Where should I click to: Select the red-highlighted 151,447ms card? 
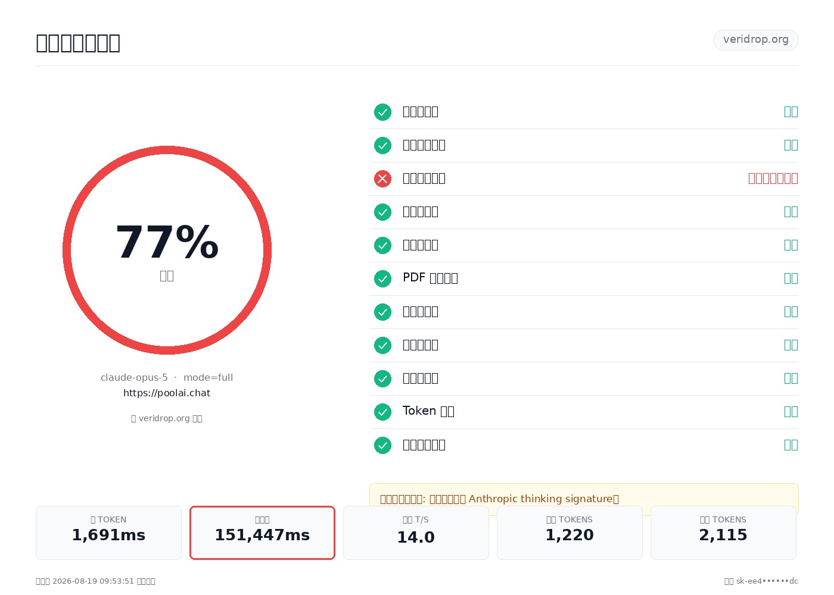tap(262, 533)
